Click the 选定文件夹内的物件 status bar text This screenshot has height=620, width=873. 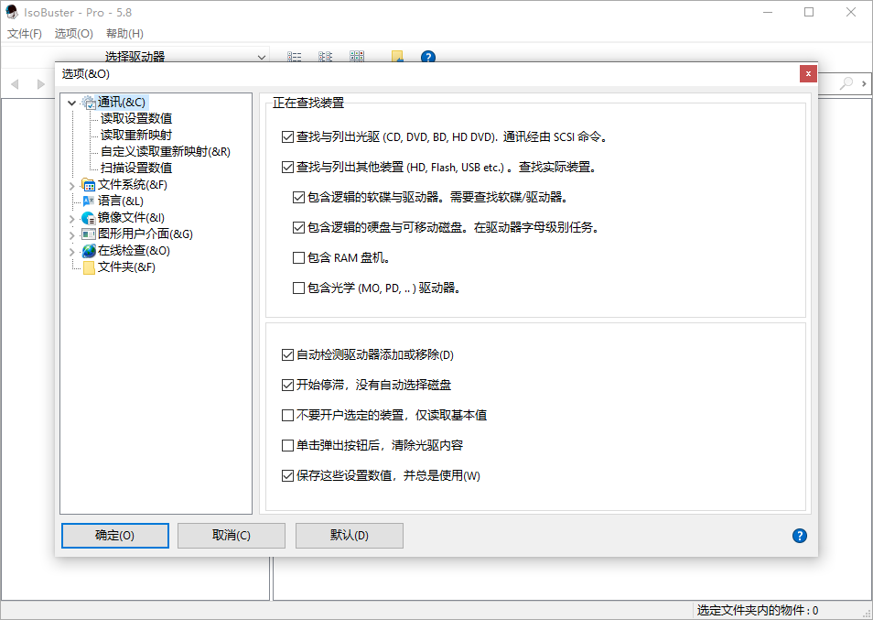[757, 611]
